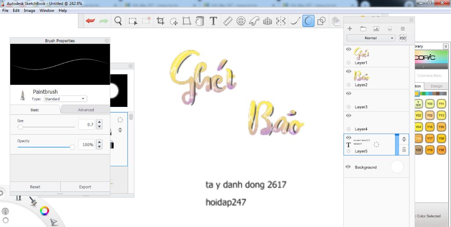This screenshot has width=451, height=227.
Task: Select the rectangular Selection tool
Action: tap(133, 21)
